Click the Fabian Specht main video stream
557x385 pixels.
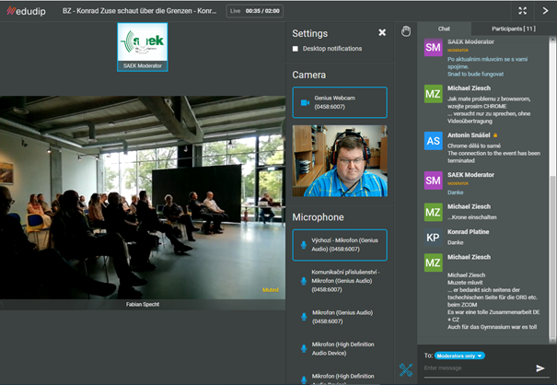(143, 198)
